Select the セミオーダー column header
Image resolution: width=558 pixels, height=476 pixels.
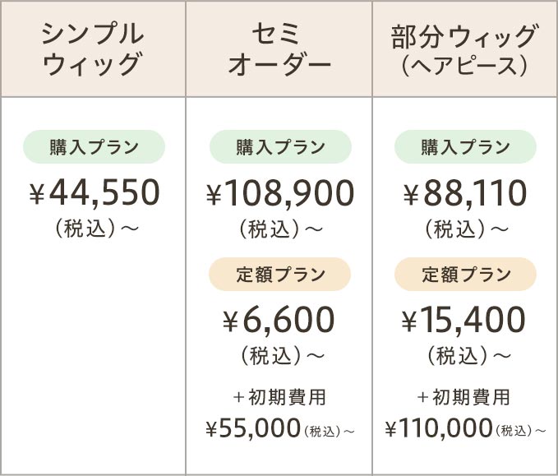point(279,49)
